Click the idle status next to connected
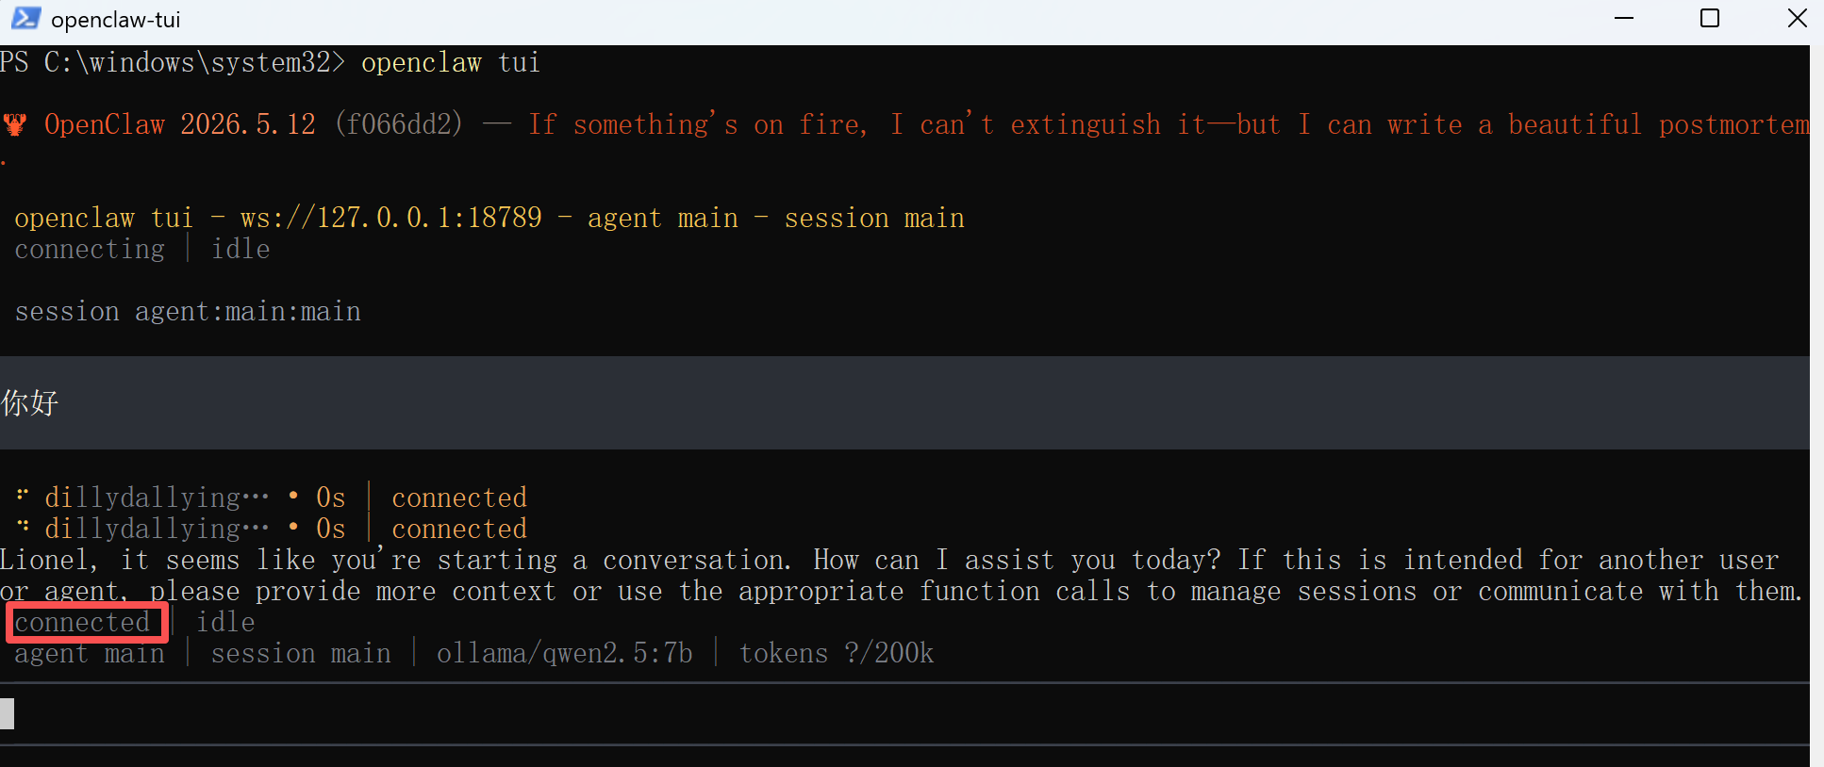 (x=225, y=622)
